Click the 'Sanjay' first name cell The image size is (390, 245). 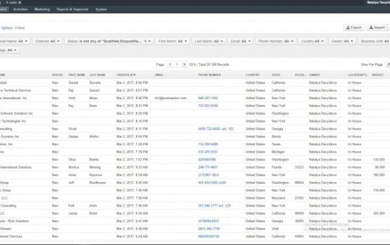click(x=73, y=136)
